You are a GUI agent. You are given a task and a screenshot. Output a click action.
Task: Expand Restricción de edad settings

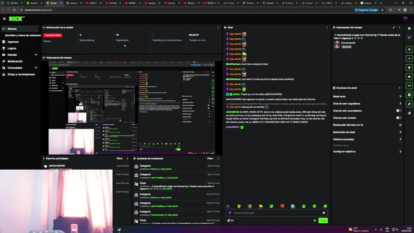[x=367, y=132]
